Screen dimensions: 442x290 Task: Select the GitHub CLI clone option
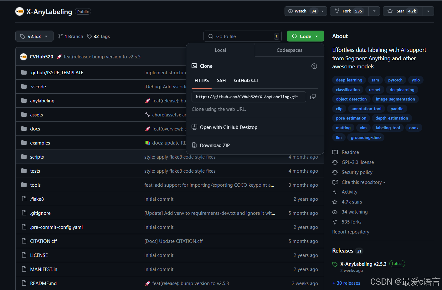point(246,81)
